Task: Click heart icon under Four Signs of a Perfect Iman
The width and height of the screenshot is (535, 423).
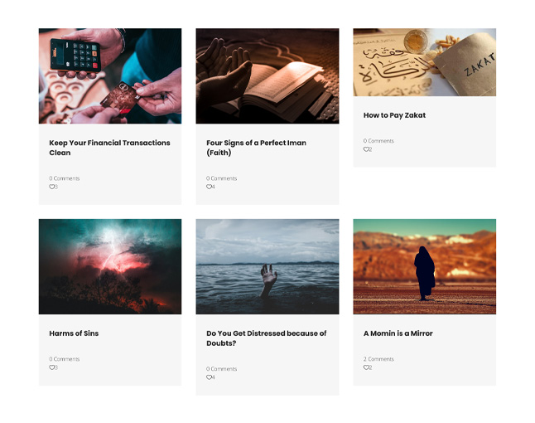Action: tap(209, 187)
